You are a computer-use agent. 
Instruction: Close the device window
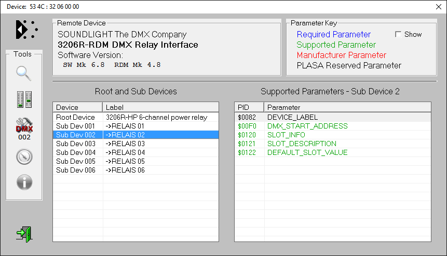click(x=438, y=7)
